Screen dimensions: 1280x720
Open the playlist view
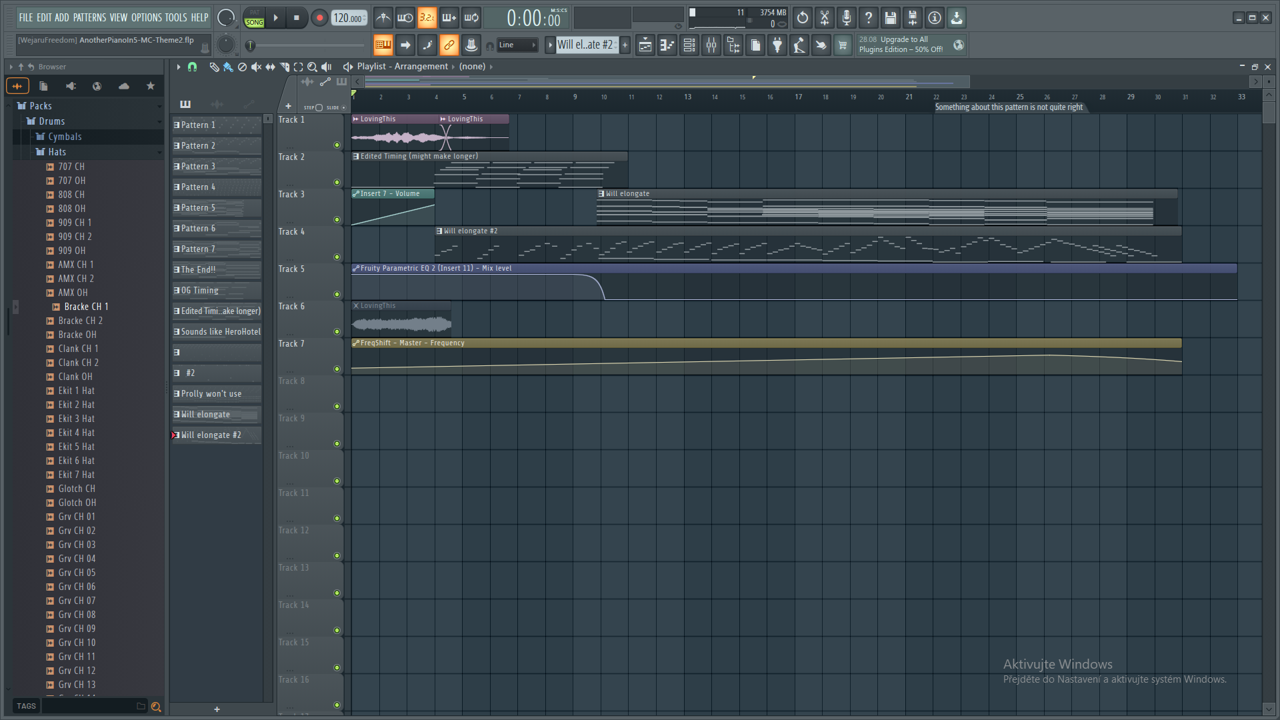(x=645, y=45)
